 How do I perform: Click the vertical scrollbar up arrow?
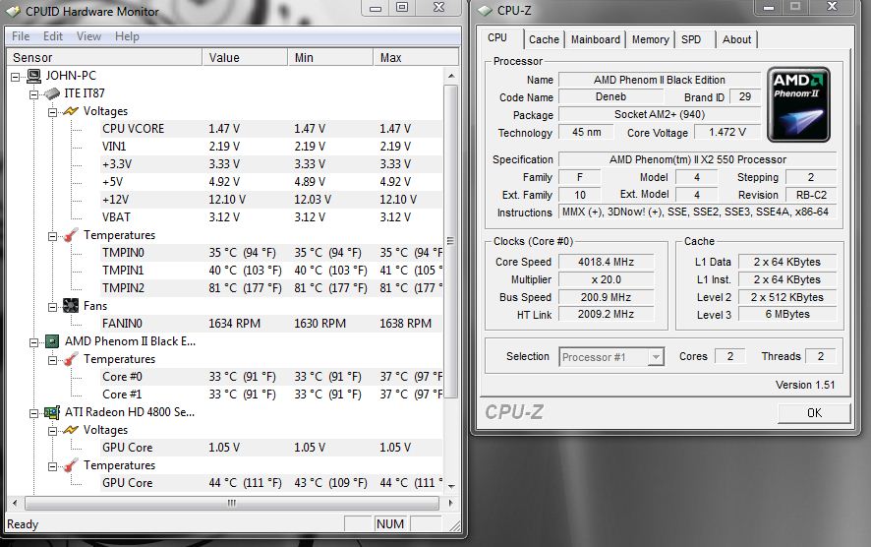451,76
